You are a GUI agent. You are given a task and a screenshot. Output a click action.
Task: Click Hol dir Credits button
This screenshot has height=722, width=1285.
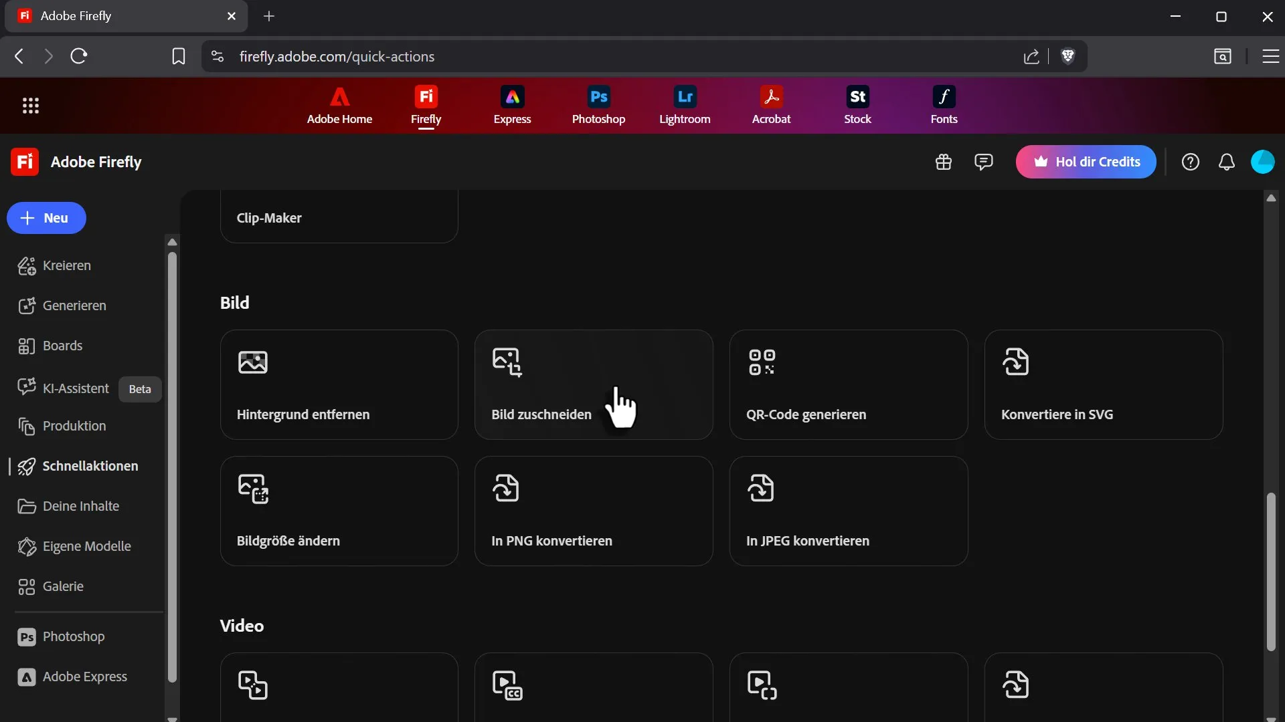[1086, 162]
